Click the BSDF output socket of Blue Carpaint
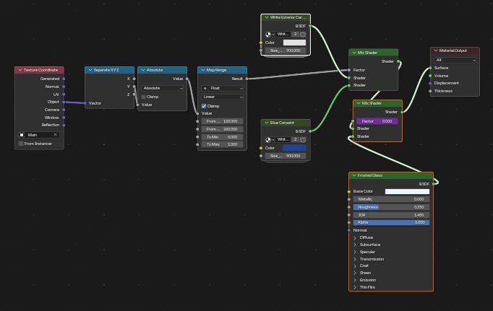 click(310, 131)
